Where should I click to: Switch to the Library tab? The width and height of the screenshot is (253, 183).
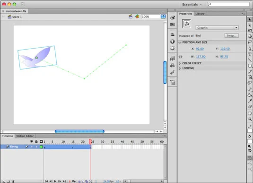coord(200,14)
